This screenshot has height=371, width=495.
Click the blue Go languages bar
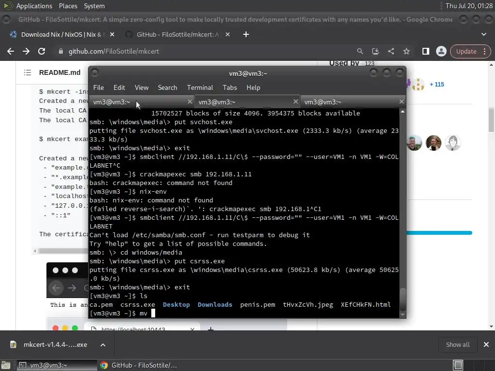pos(439,233)
